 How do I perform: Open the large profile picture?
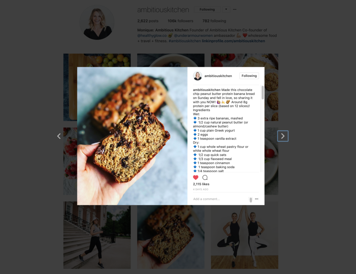[x=97, y=23]
